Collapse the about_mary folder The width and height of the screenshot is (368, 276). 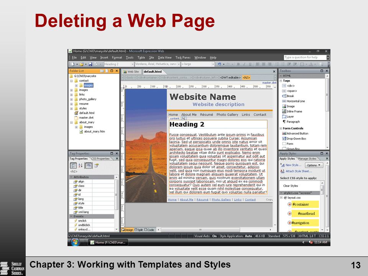71,123
